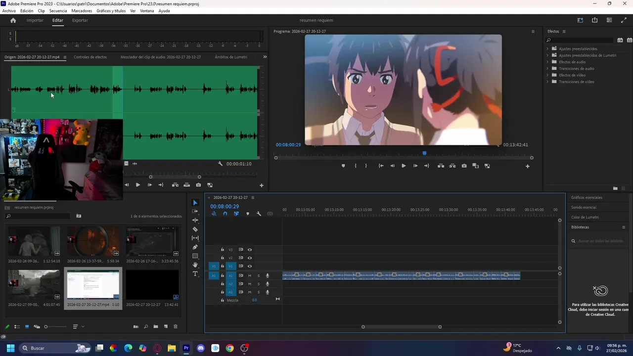633x356 pixels.
Task: Click Lift button in Program monitor
Action: pos(441,166)
